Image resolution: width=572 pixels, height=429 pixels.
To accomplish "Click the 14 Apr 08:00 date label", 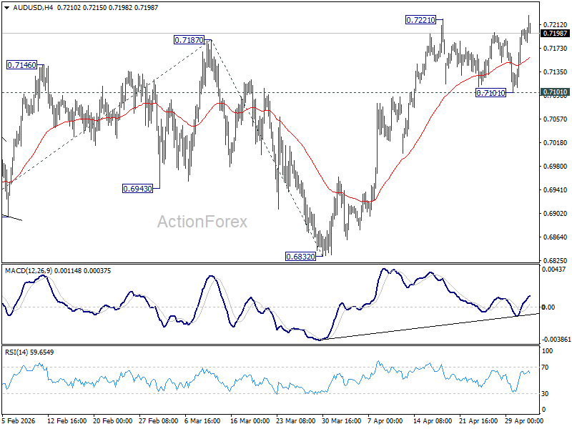I will (433, 421).
